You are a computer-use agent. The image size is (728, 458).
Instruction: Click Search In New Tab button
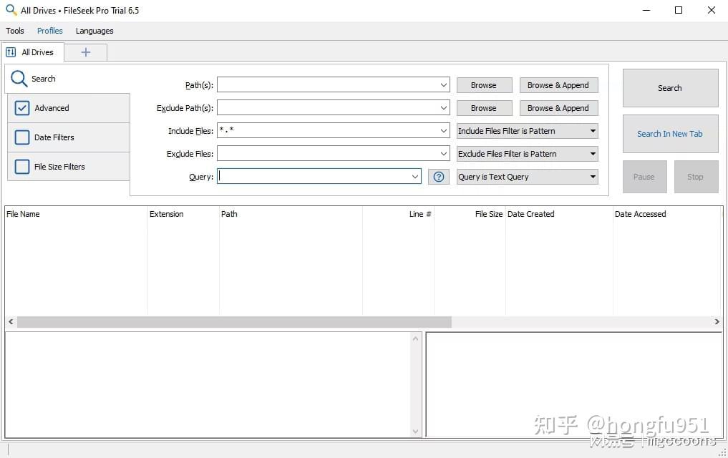670,134
